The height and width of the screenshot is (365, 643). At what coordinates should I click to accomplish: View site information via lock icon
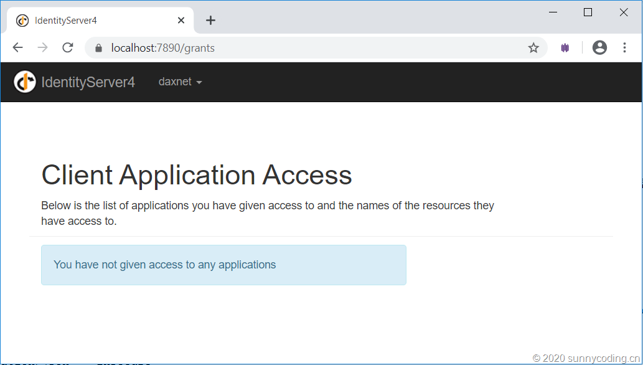[98, 48]
